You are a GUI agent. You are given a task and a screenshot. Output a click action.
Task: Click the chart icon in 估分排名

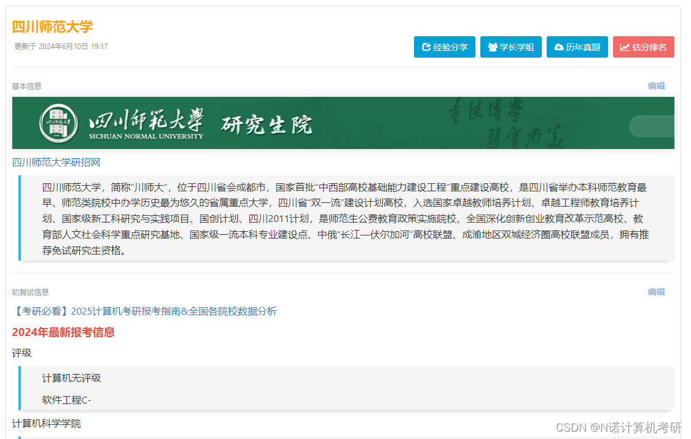pyautogui.click(x=625, y=47)
